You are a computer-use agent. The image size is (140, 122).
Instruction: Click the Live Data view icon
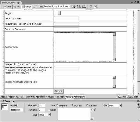[35, 7]
